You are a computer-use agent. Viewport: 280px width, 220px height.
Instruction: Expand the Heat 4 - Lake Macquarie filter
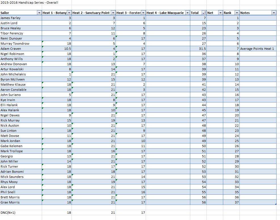(x=187, y=13)
